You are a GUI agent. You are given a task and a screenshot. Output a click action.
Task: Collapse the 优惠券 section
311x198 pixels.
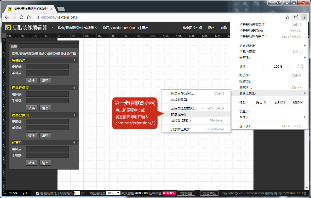[x=74, y=143]
